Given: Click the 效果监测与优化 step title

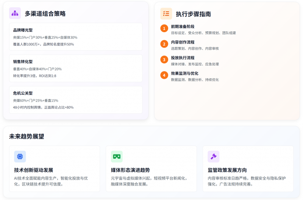Looking at the screenshot, I should [x=184, y=73].
